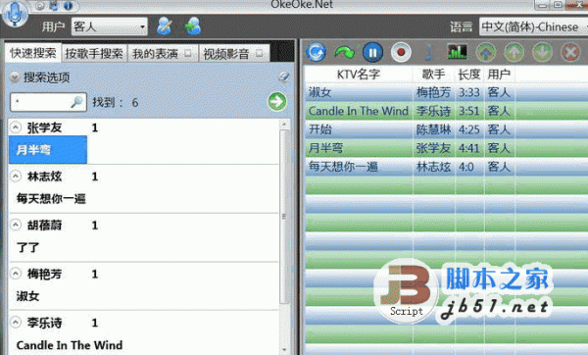This screenshot has width=588, height=355.
Task: Select the song 了了 in search results
Action: (27, 247)
